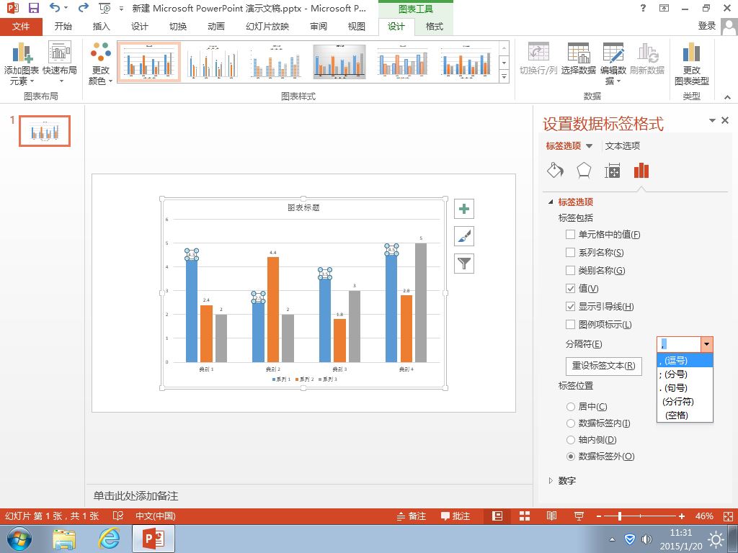
Task: Switch to Slide Sorter view icon
Action: [x=525, y=516]
